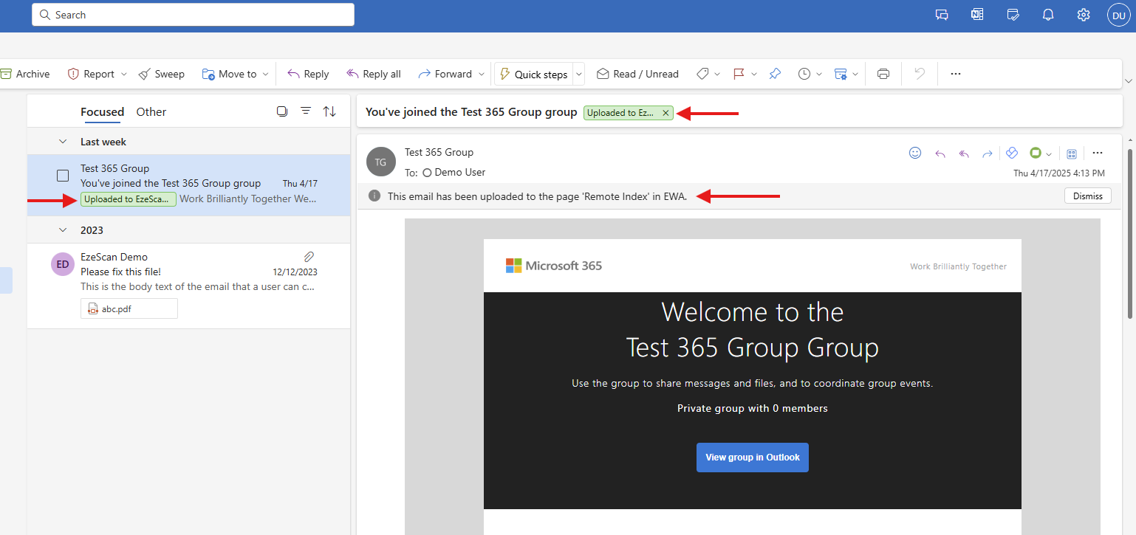Pin the email using pin icon

pos(775,74)
